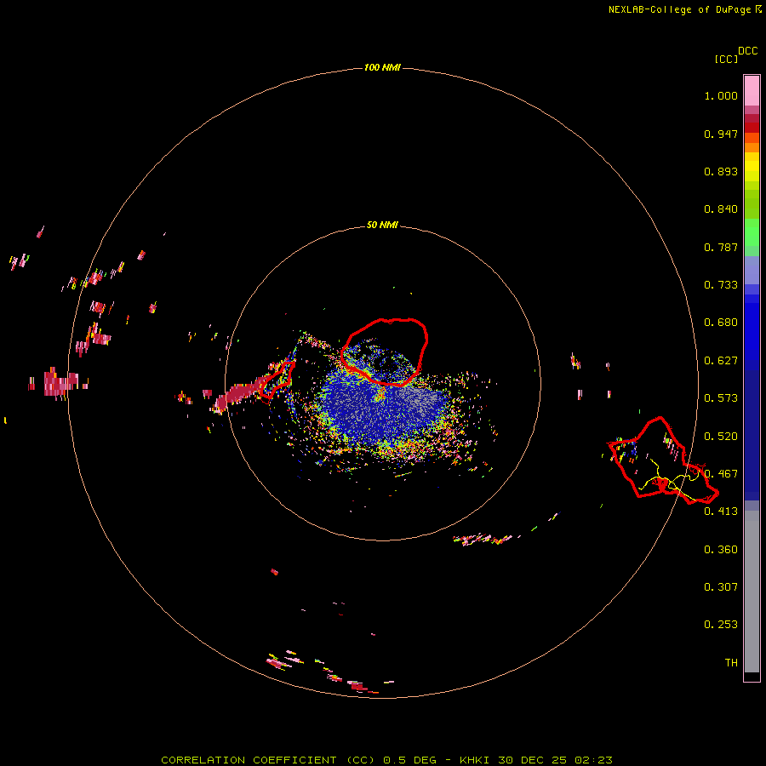Click the 0.520 scale value
Image resolution: width=766 pixels, height=766 pixels.
tap(721, 437)
